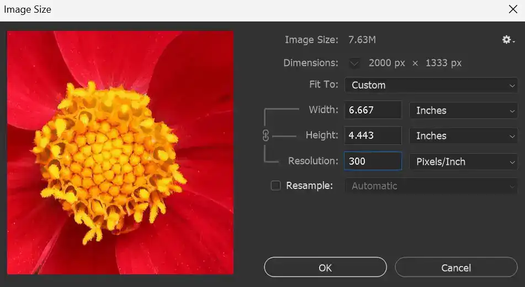Open the Height units Inches dropdown
Screen dimensions: 525x287
coord(463,136)
